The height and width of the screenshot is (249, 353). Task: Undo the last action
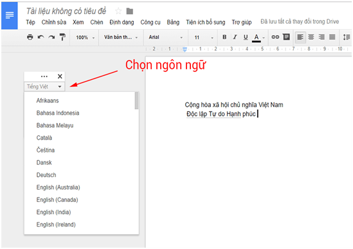(41, 37)
